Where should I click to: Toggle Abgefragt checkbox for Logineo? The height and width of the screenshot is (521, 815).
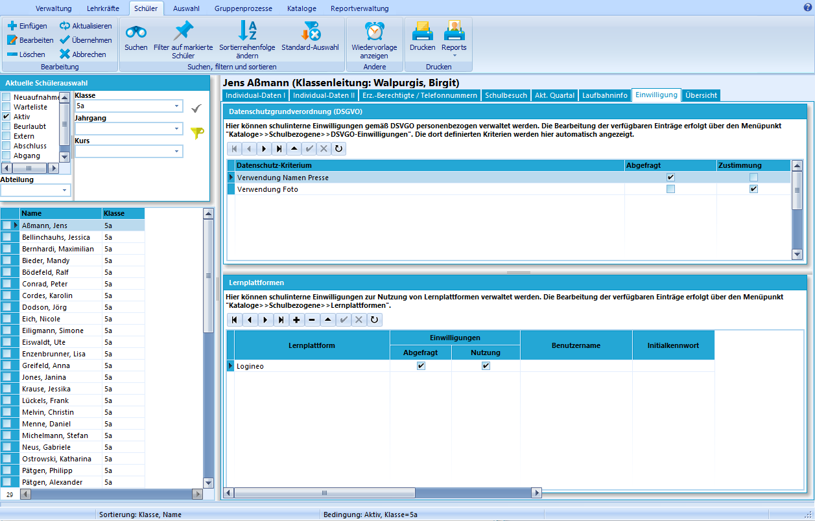(x=421, y=366)
